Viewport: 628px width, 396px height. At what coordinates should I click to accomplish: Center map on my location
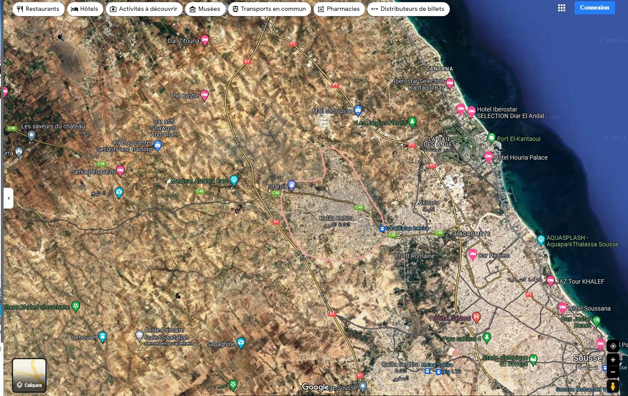[613, 346]
